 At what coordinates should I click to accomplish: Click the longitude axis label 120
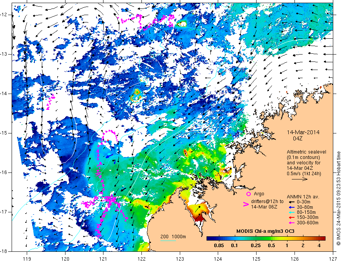(x=65, y=259)
